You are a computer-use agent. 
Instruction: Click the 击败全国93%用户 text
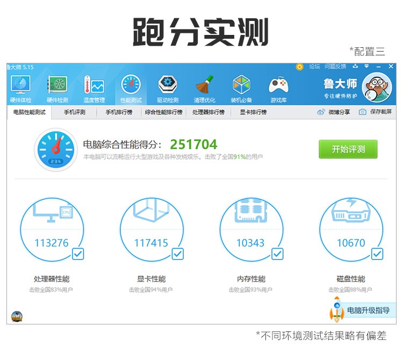point(250,290)
